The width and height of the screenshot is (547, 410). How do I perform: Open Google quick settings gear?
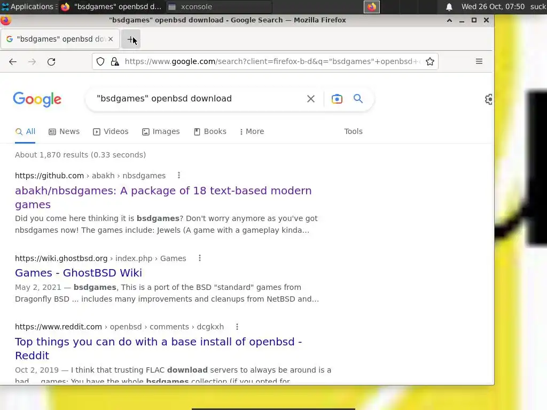tap(489, 99)
